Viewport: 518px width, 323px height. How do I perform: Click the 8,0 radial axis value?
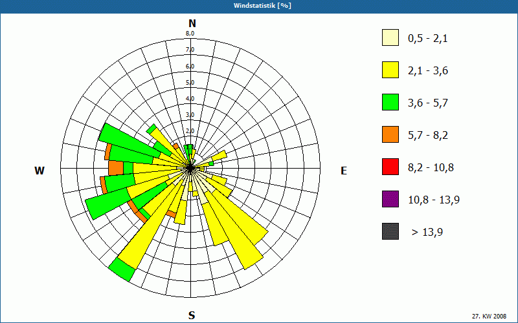click(x=190, y=34)
